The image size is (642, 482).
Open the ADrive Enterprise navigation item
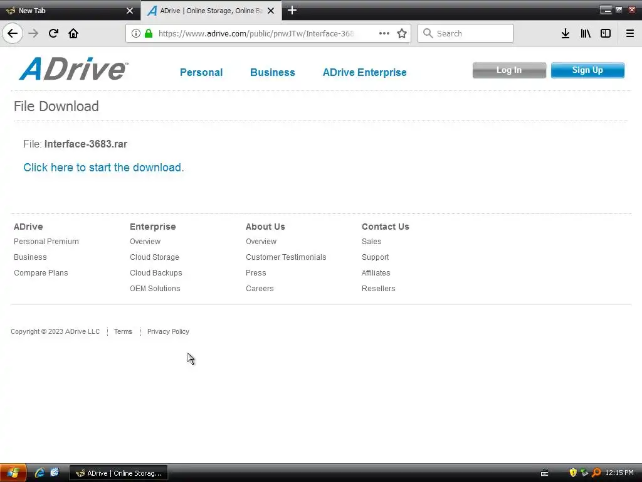[364, 73]
